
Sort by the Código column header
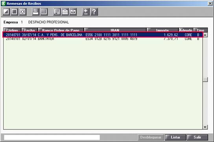[x=12, y=30]
